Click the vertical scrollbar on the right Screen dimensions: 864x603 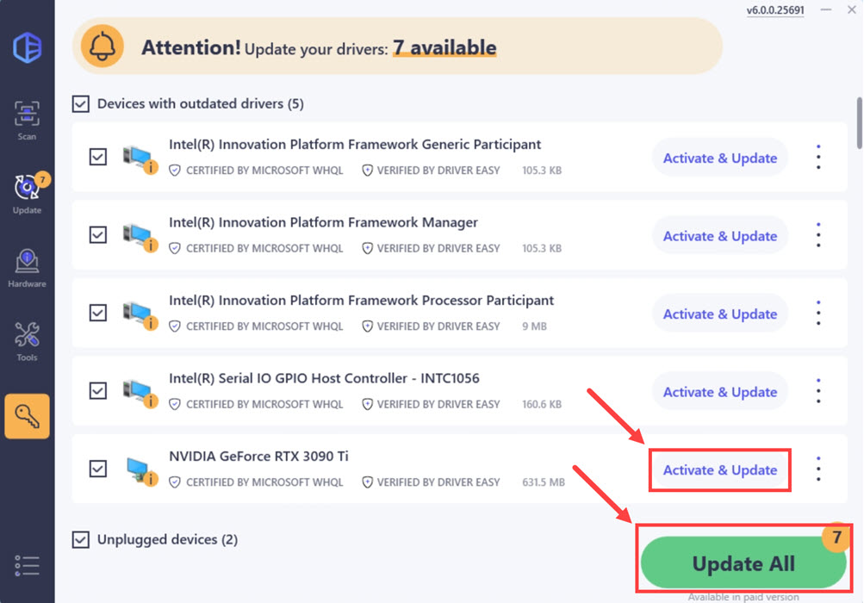[x=858, y=125]
